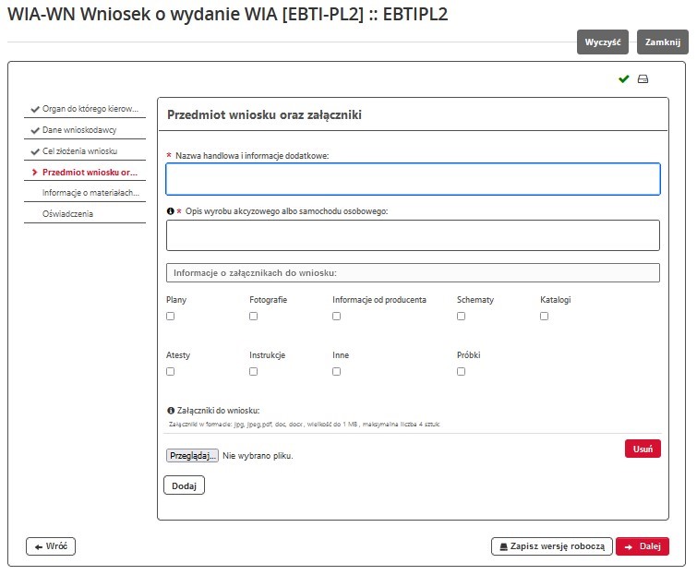This screenshot has width=697, height=575.
Task: Click the red Usuń button
Action: click(x=643, y=449)
